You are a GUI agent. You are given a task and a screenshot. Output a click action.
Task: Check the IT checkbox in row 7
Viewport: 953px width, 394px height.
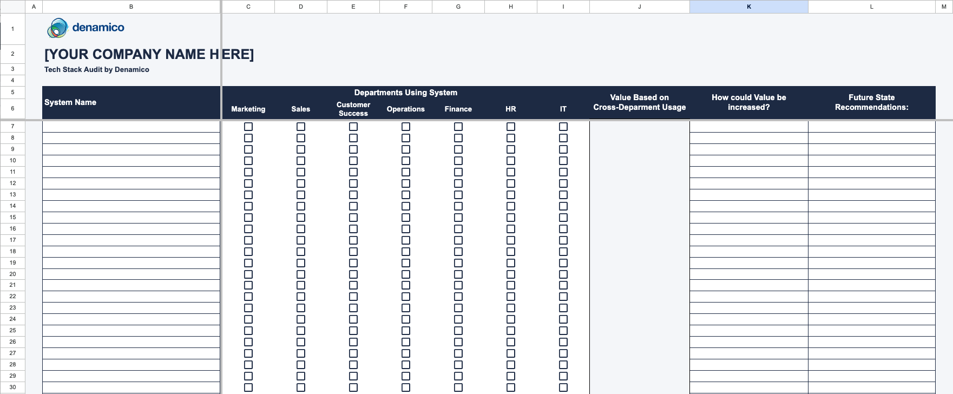click(563, 127)
